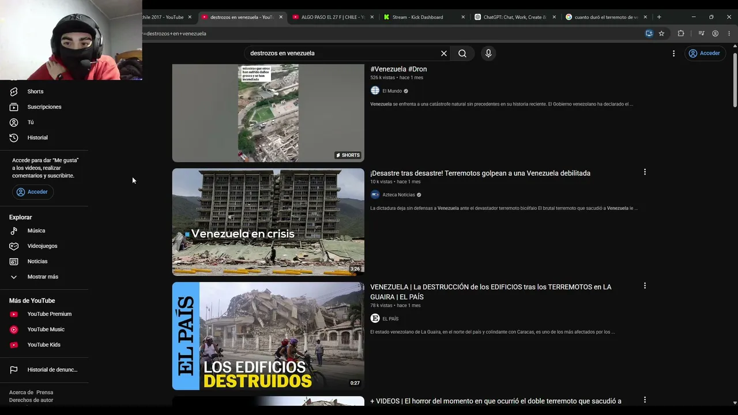Image resolution: width=738 pixels, height=415 pixels.
Task: Open the EL PAÍS channel name link
Action: 390,319
